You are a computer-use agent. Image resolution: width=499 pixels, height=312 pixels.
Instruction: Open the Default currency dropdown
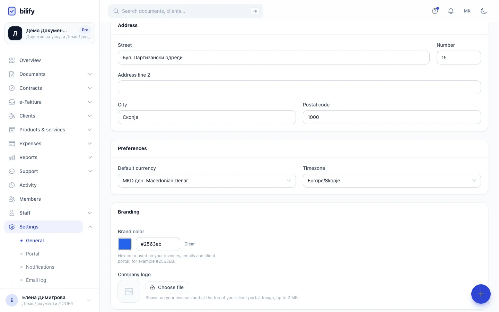pyautogui.click(x=207, y=181)
